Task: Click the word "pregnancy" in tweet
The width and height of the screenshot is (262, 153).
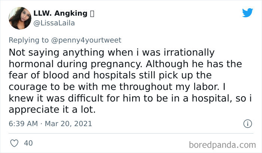Action: coord(116,64)
